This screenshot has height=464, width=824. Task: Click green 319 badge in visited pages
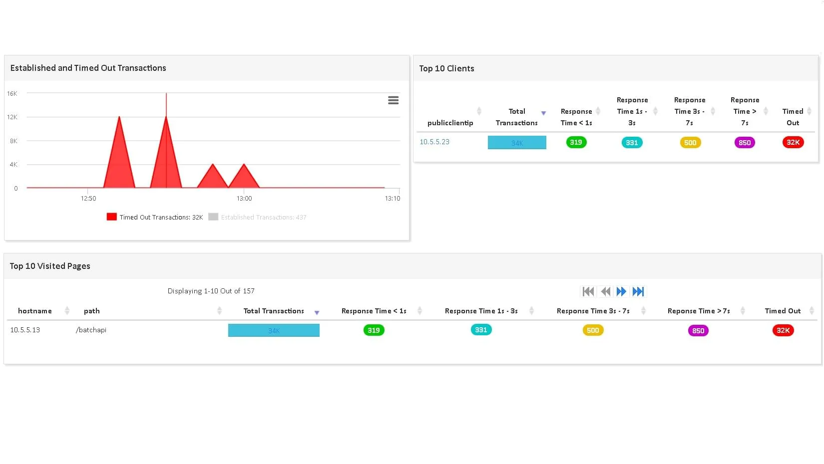tap(374, 330)
